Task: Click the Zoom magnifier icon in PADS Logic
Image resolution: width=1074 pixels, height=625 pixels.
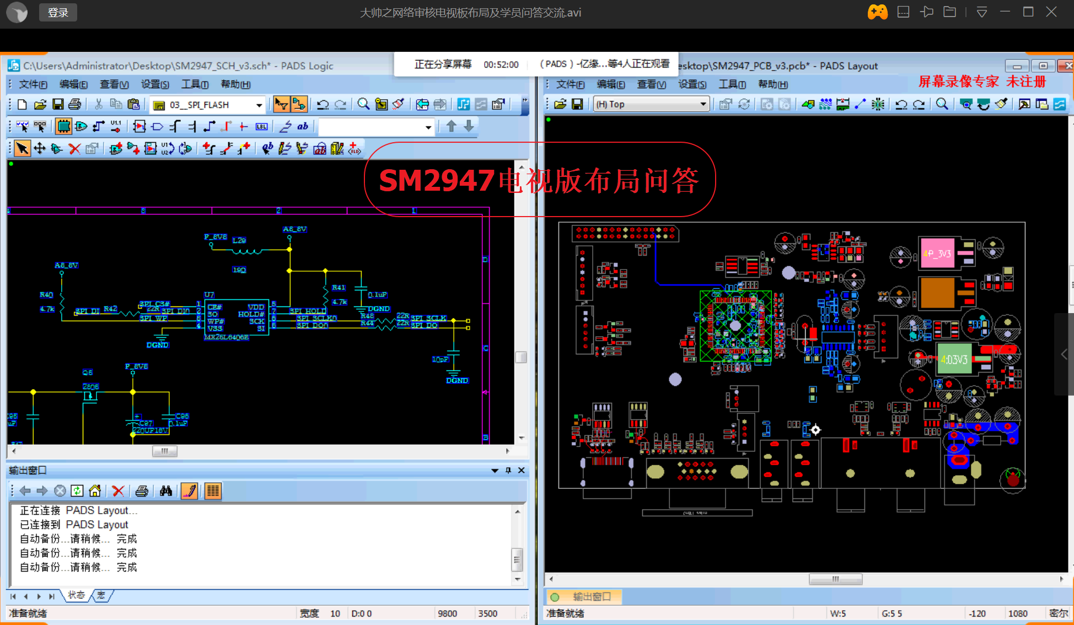Action: [x=363, y=104]
